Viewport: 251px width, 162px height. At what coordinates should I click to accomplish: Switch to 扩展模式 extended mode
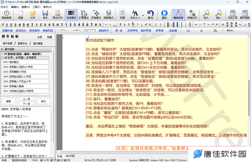tap(84, 15)
